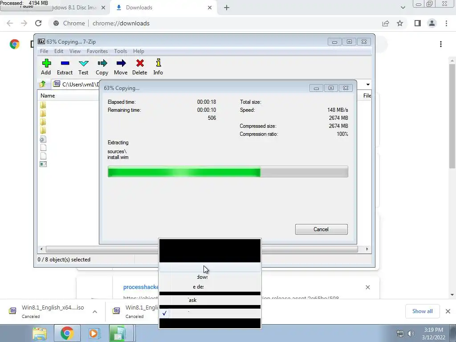Click the volume speaker icon in the tray
The height and width of the screenshot is (342, 456).
pyautogui.click(x=411, y=334)
